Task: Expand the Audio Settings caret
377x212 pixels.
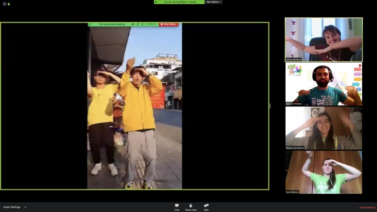Action: click(25, 207)
